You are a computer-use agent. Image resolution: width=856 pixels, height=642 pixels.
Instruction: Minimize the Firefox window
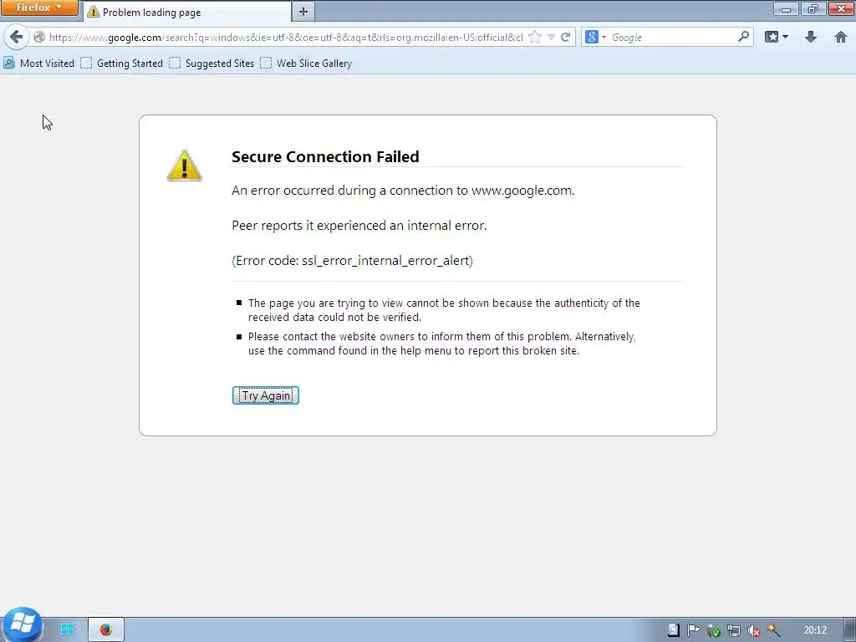click(786, 8)
